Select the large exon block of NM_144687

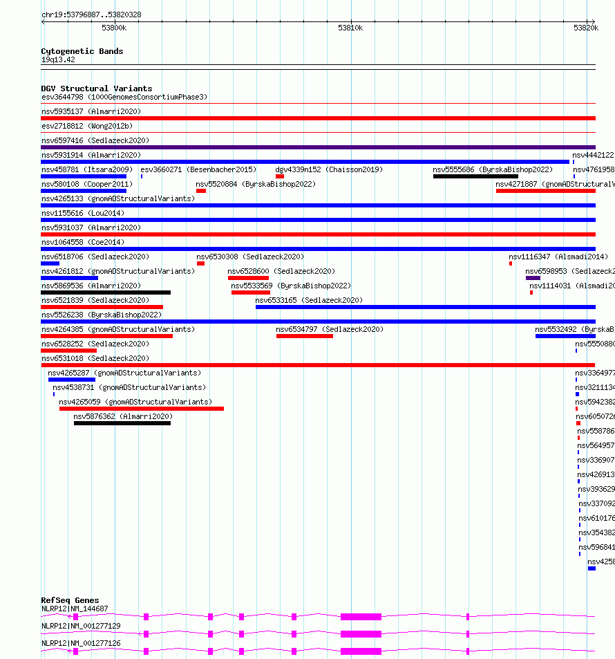coord(361,617)
